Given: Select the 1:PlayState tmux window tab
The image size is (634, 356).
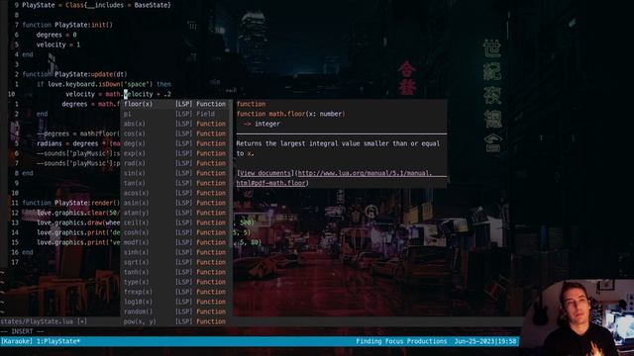Looking at the screenshot, I should pos(58,341).
